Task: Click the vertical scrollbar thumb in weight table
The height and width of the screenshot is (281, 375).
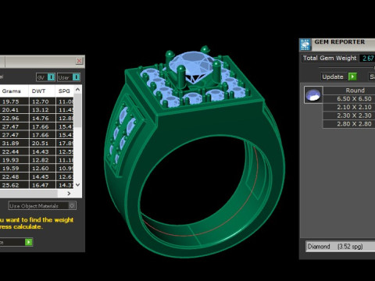Action: click(77, 111)
